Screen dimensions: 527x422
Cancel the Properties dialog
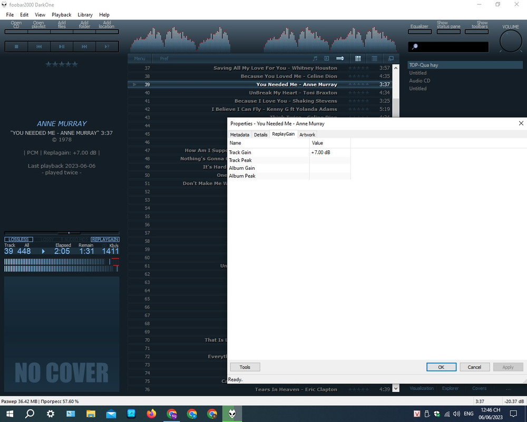(474, 367)
